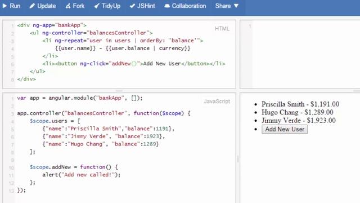Click the app.controller declaration line

pos(103,113)
